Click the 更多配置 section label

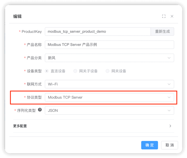click(x=20, y=126)
